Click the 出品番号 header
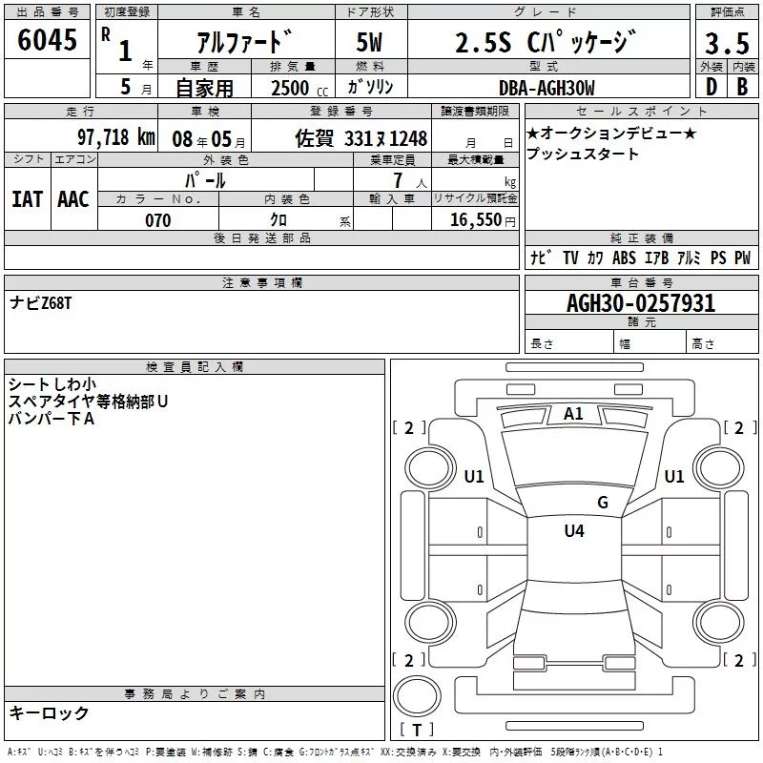The width and height of the screenshot is (763, 763). point(47,12)
